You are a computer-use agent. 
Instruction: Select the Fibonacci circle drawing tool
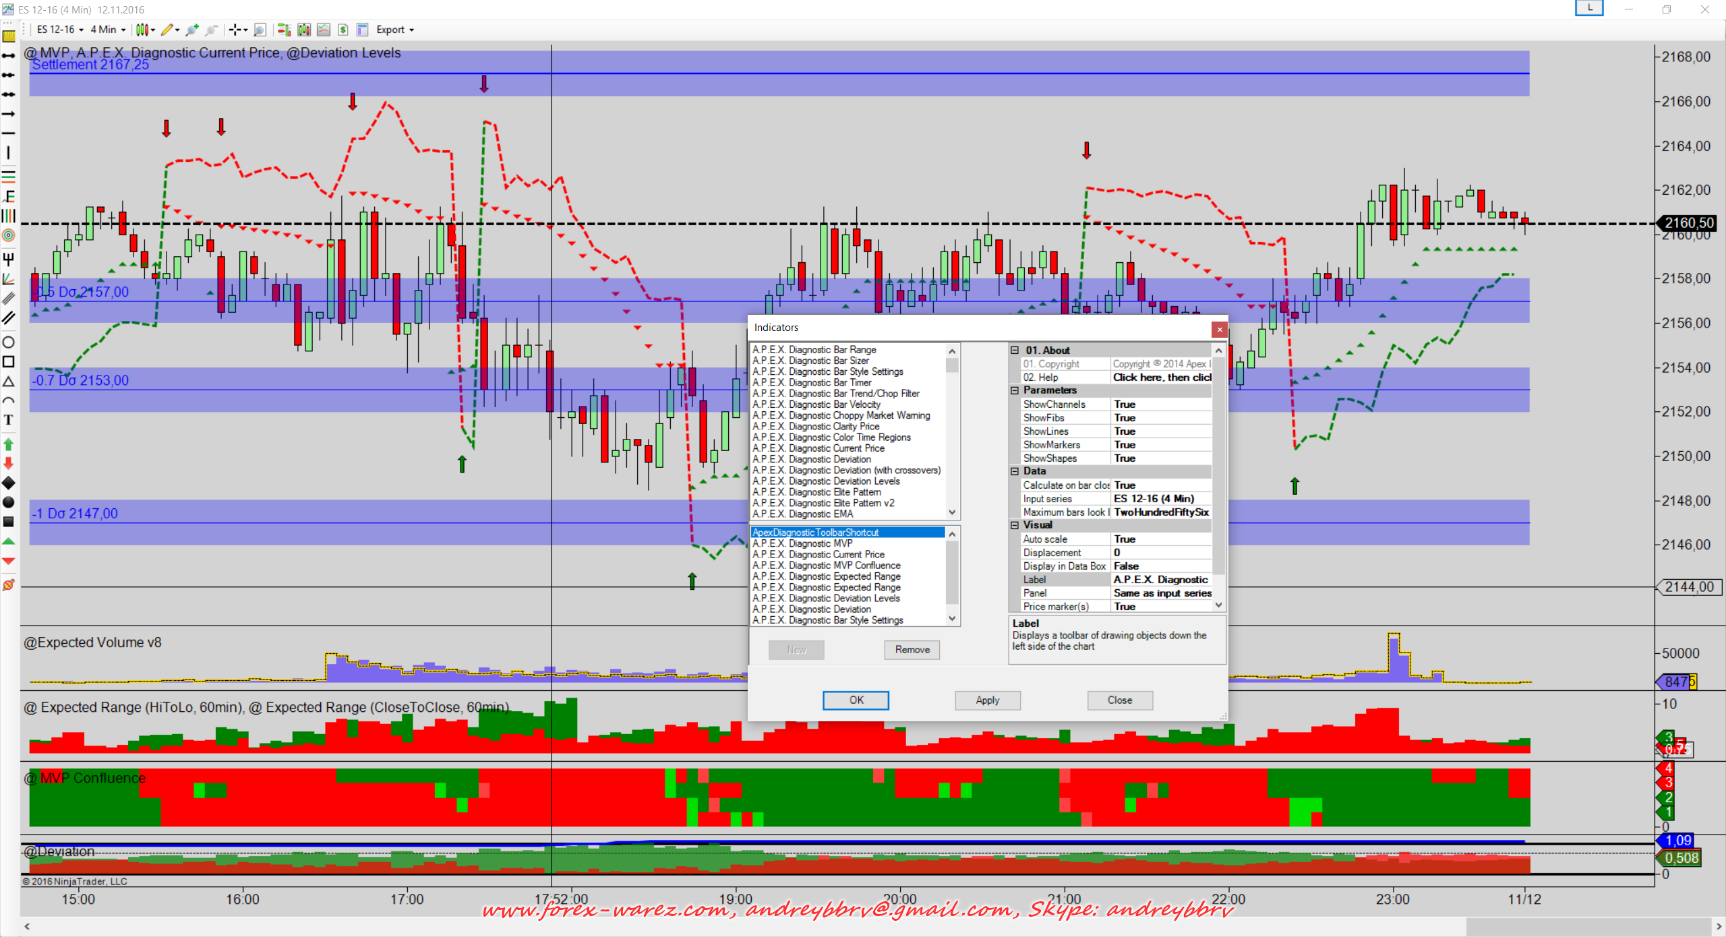(x=9, y=235)
